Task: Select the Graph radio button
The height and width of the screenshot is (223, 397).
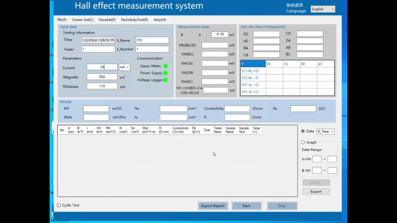Action: point(303,142)
